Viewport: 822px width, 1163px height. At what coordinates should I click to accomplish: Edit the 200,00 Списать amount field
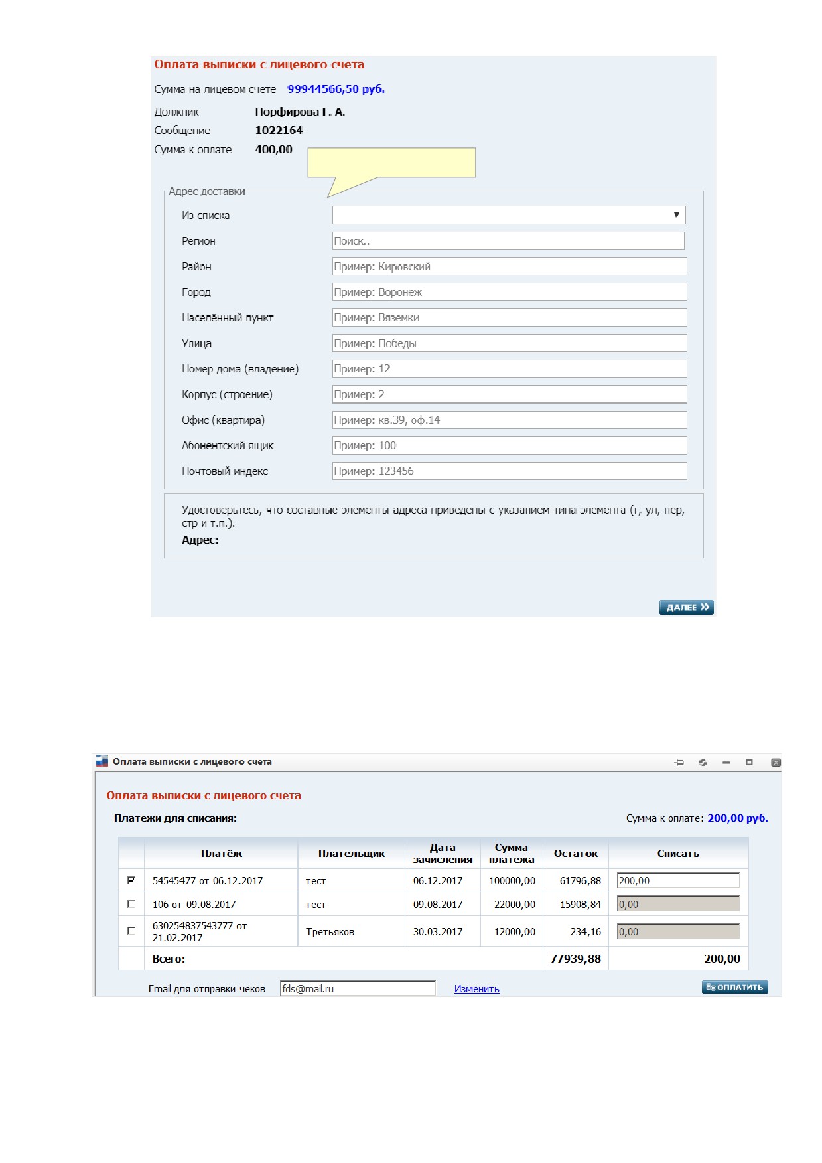678,880
